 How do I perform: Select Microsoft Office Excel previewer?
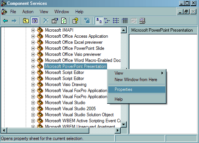tap(74, 42)
